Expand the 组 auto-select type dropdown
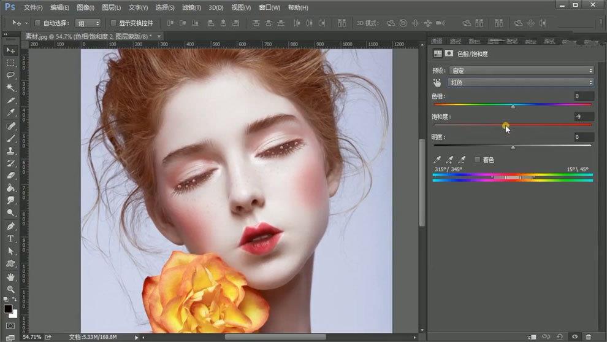This screenshot has width=607, height=342. click(x=88, y=23)
